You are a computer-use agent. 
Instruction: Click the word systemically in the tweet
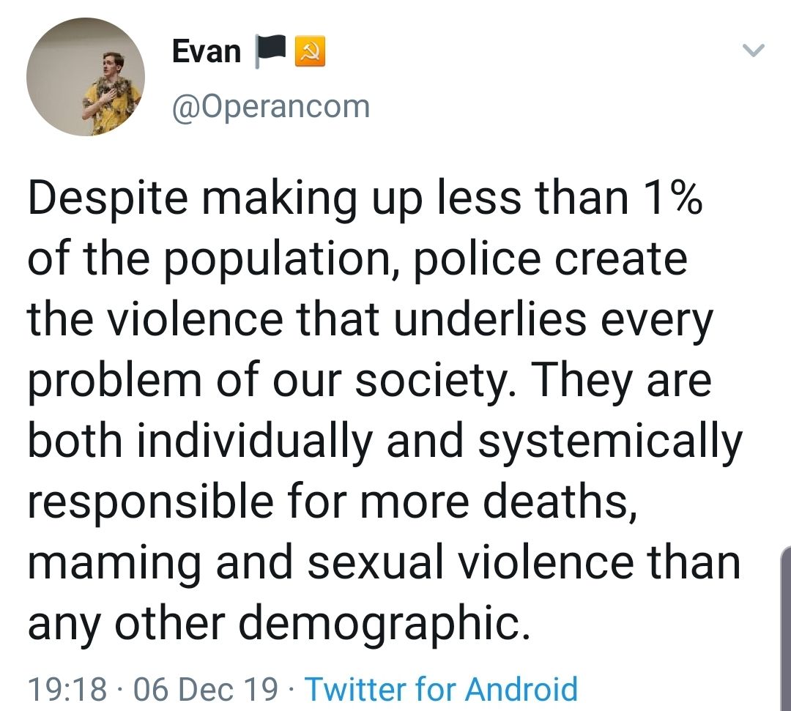(x=609, y=442)
